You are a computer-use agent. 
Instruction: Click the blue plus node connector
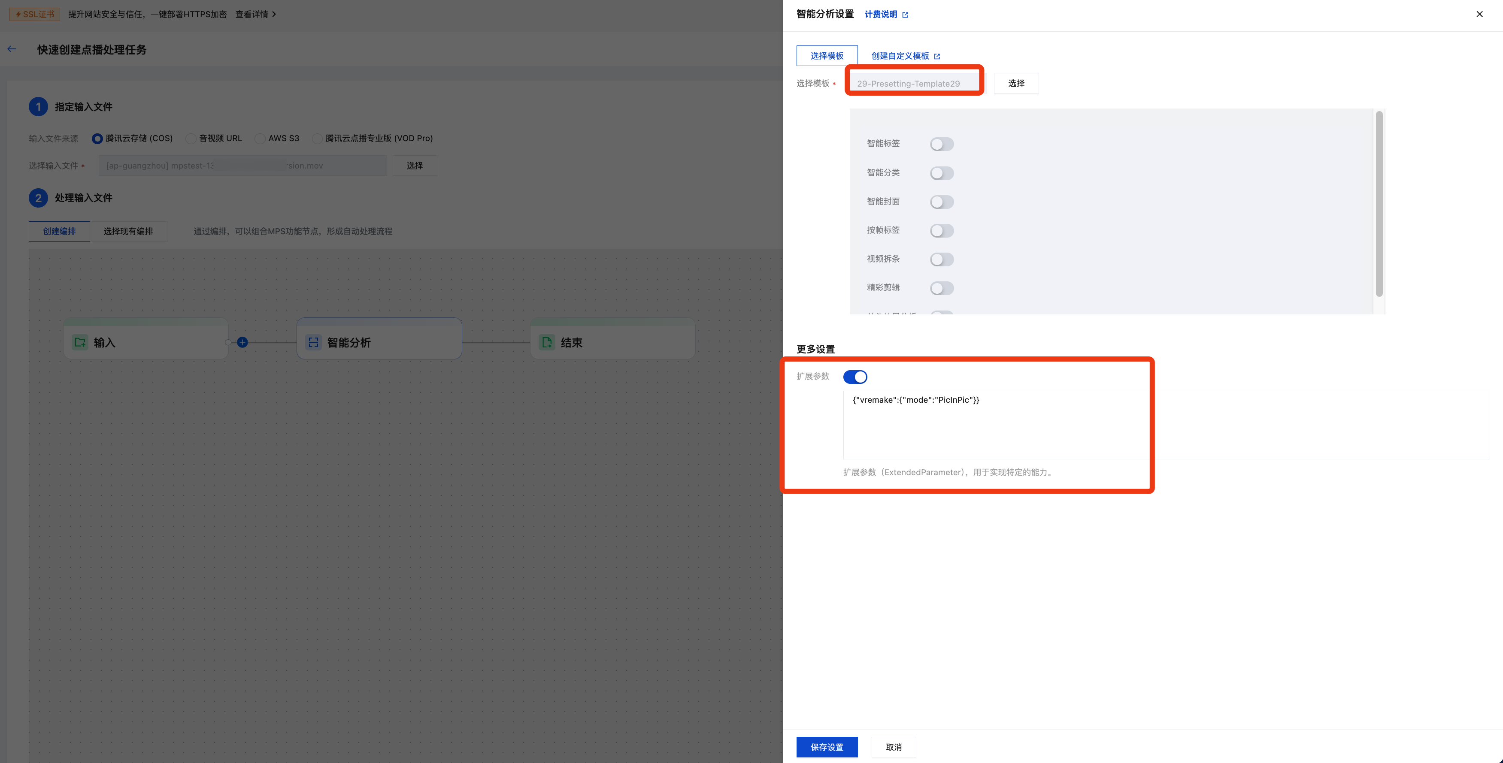[x=243, y=342]
